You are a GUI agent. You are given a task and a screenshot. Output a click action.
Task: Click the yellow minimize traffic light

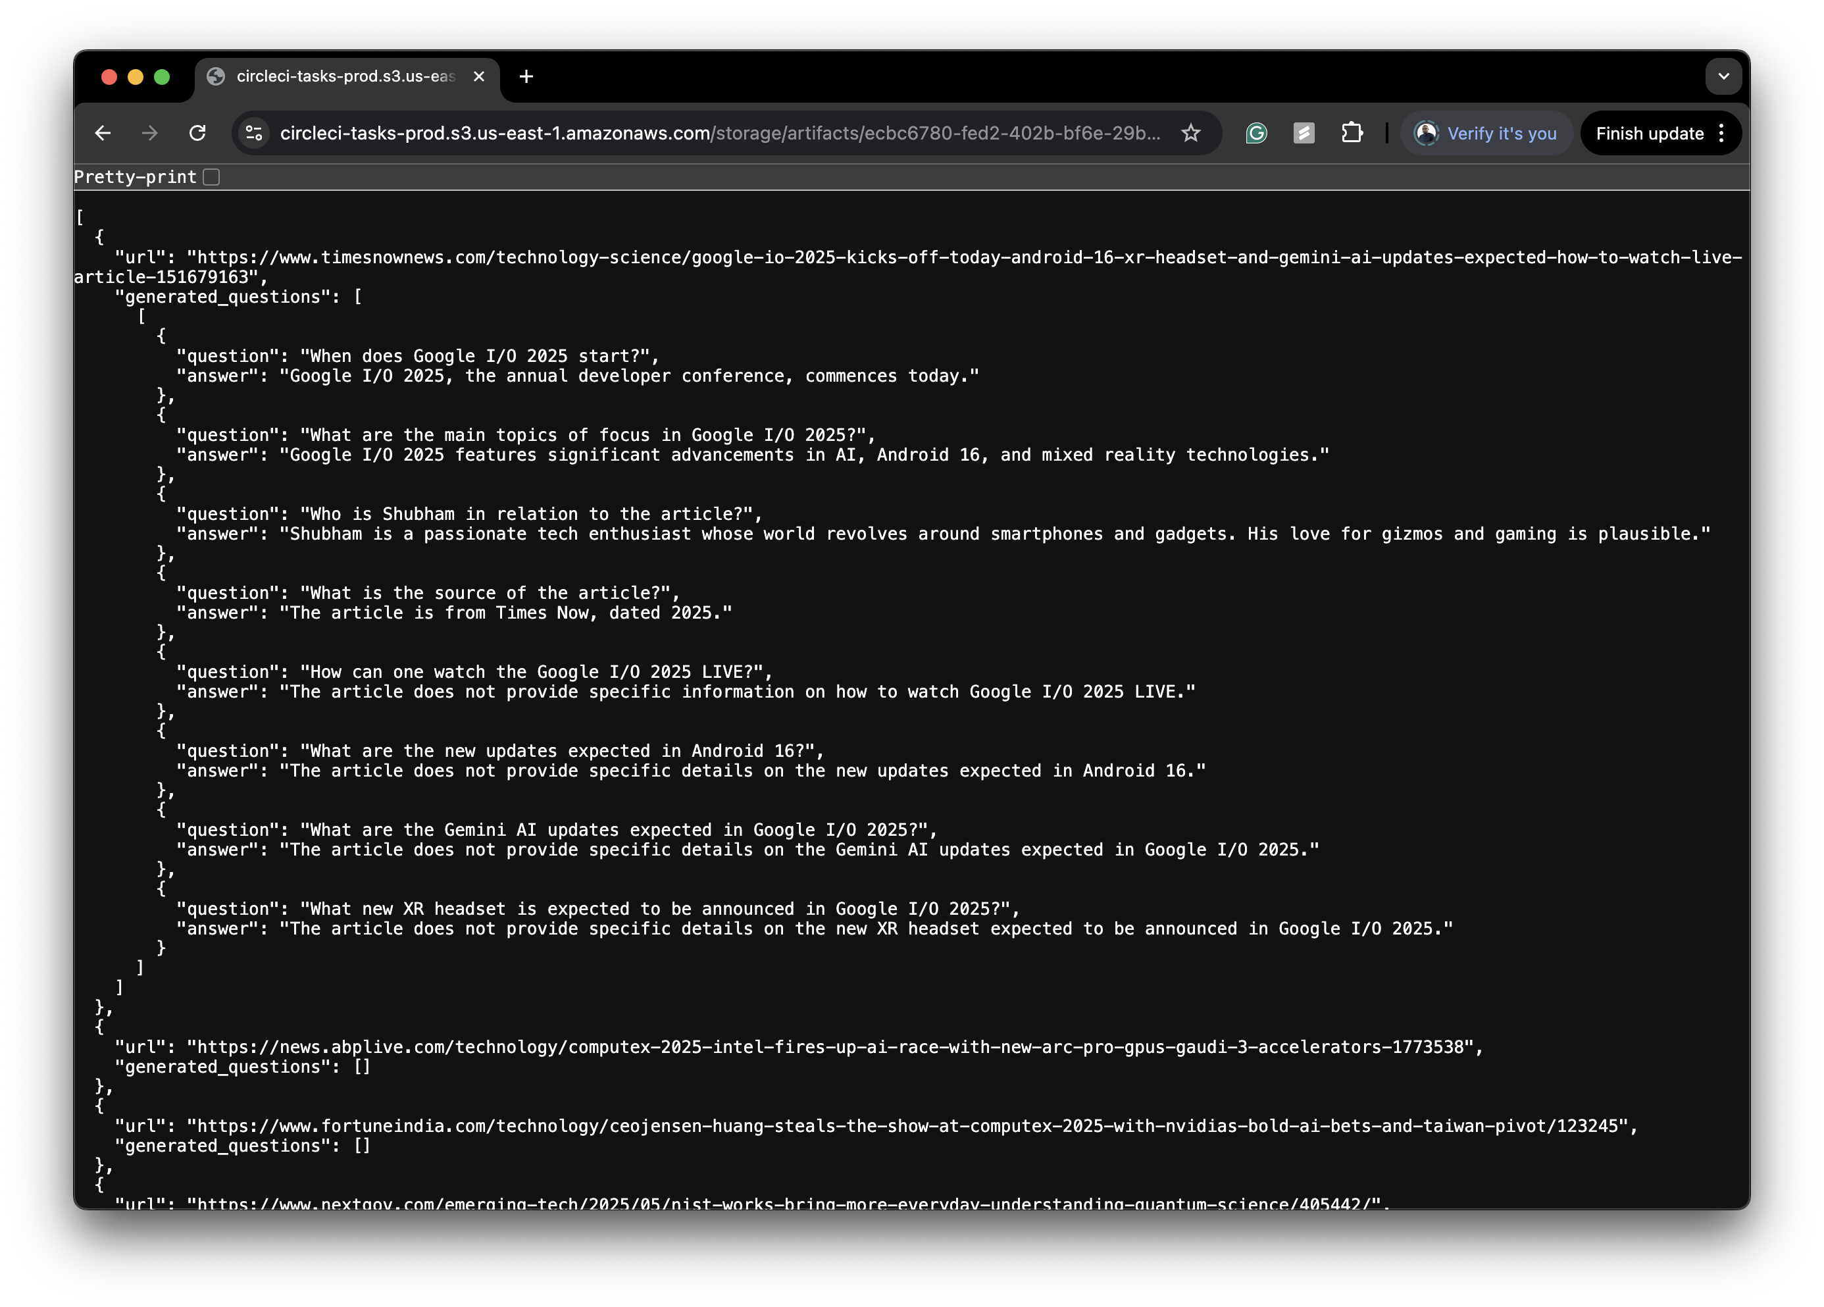coord(136,76)
